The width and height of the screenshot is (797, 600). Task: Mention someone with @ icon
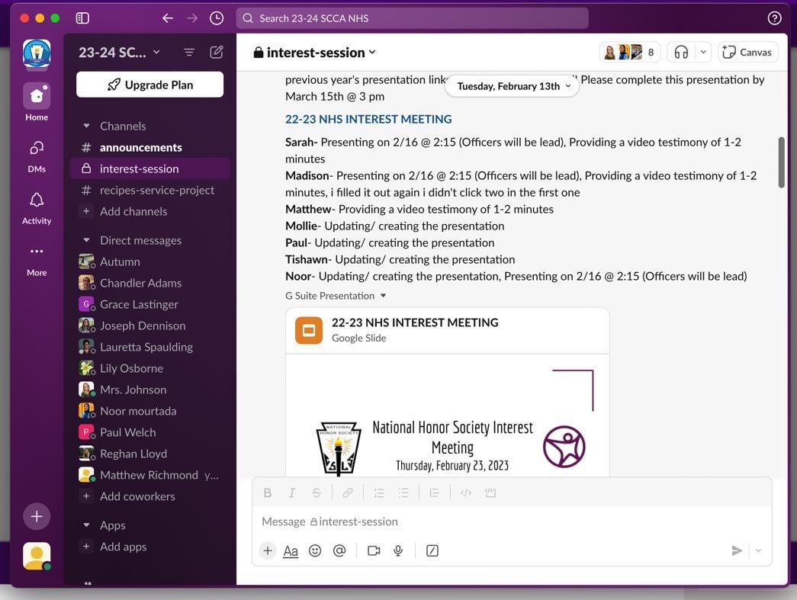[339, 550]
